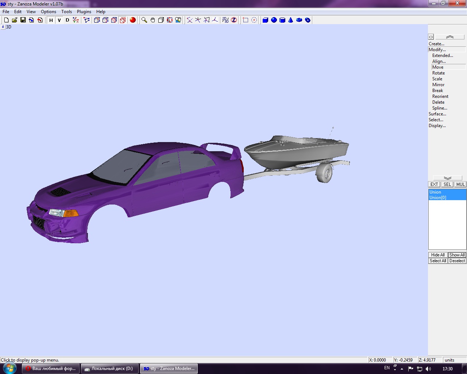Select the Break command
The image size is (467, 374).
pyautogui.click(x=437, y=91)
